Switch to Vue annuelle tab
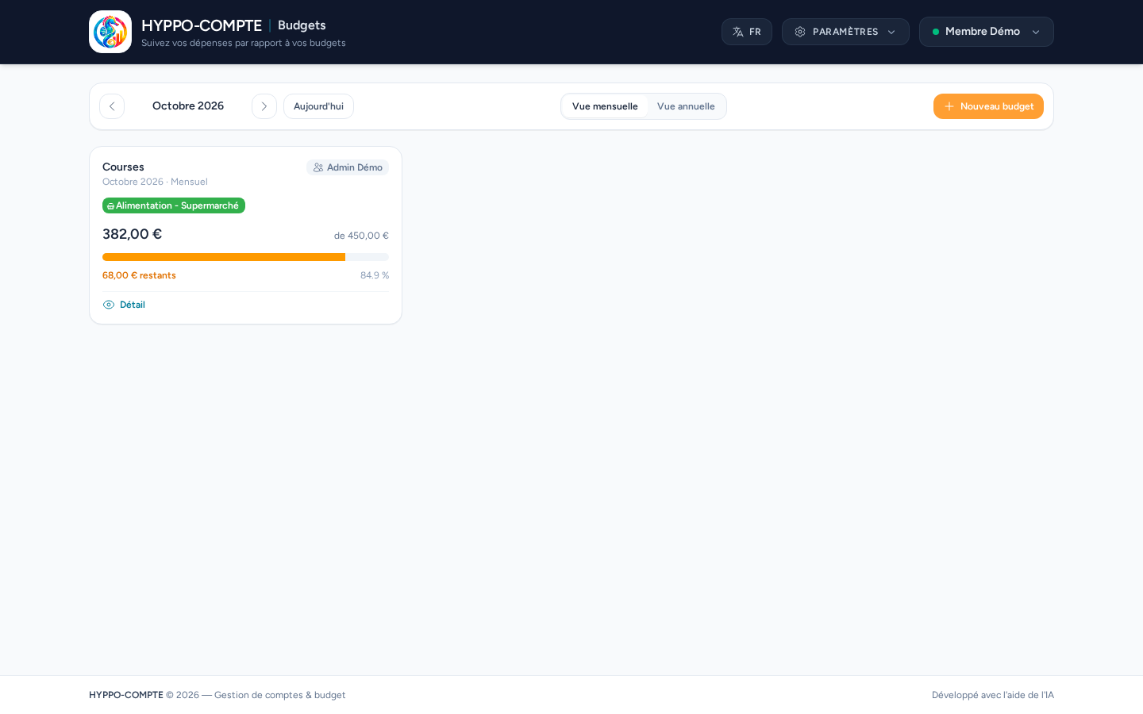 pyautogui.click(x=686, y=106)
